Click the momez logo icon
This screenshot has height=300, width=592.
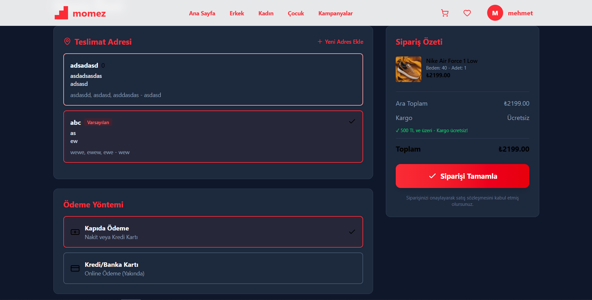(61, 13)
